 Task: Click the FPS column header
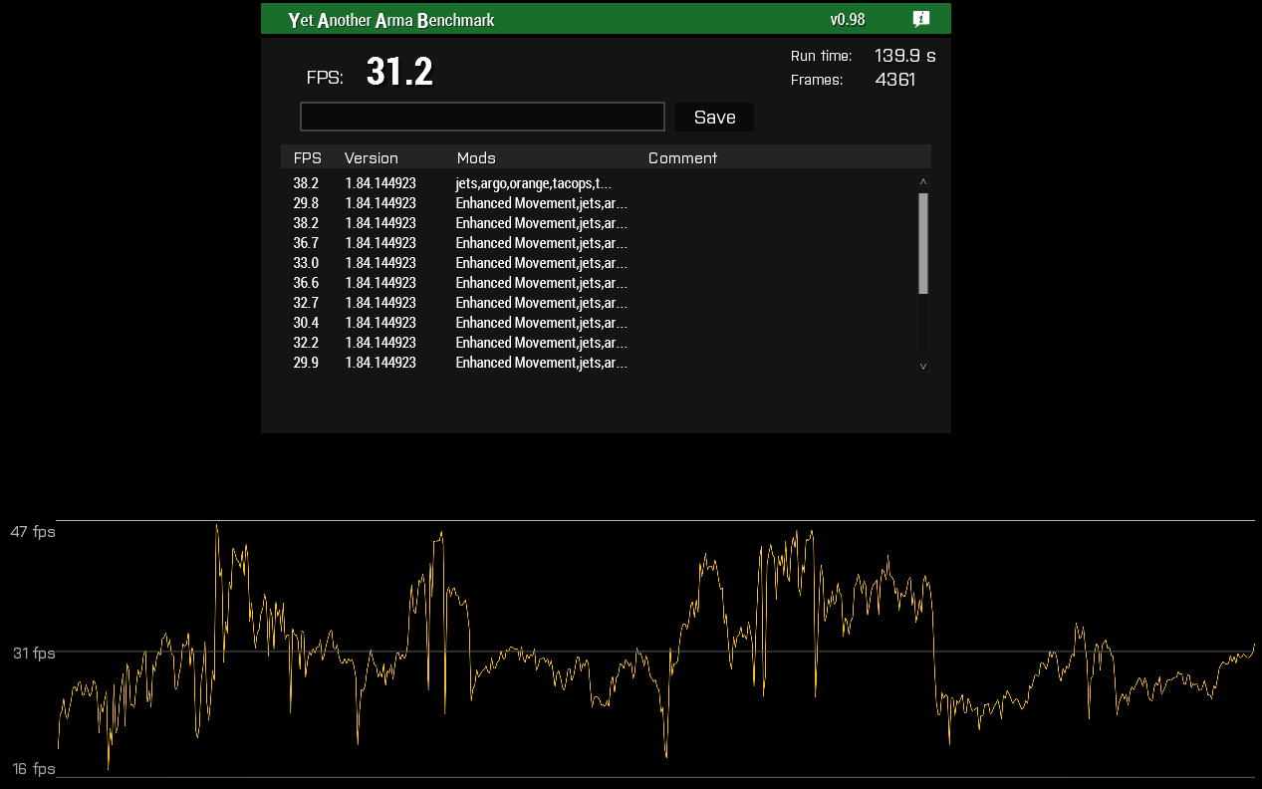pos(308,157)
